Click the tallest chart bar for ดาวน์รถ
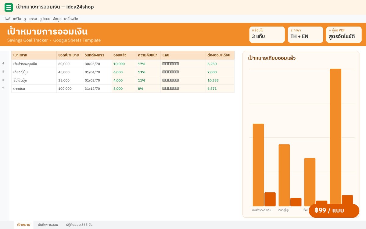The height and width of the screenshot is (229, 366). click(335, 136)
